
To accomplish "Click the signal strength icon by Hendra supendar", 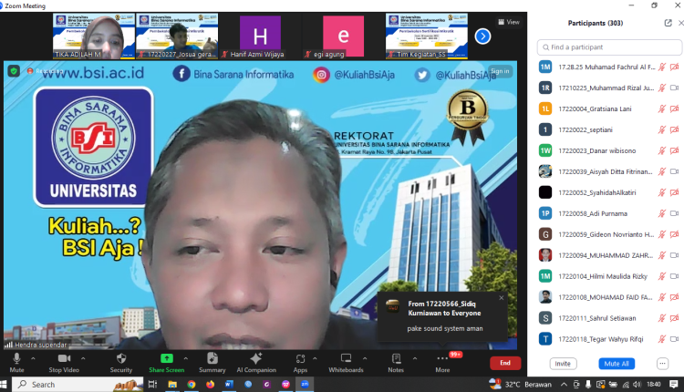I will point(9,345).
